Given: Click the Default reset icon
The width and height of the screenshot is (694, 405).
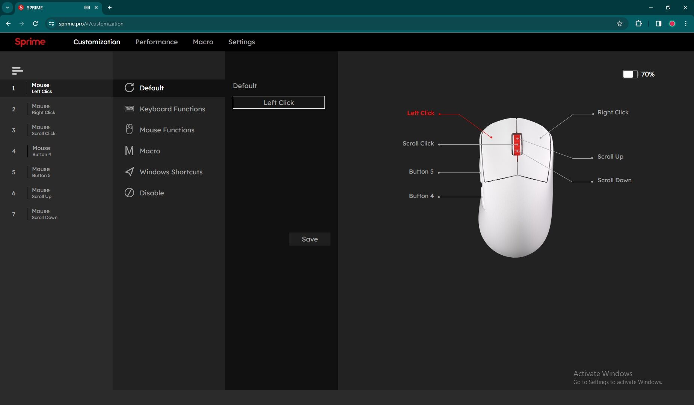Looking at the screenshot, I should point(129,88).
